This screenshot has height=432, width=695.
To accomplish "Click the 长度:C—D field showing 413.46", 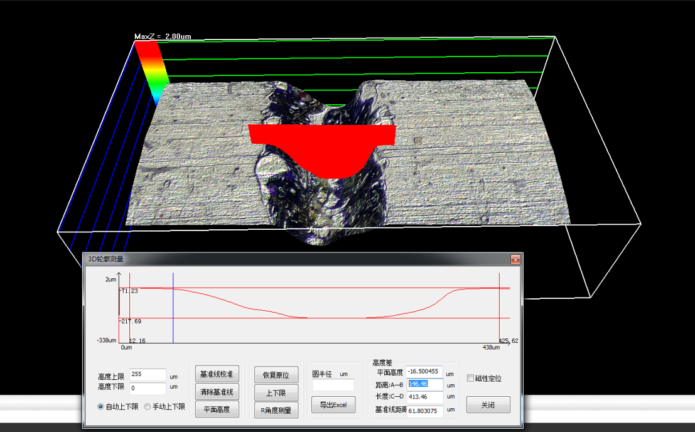I will click(425, 397).
